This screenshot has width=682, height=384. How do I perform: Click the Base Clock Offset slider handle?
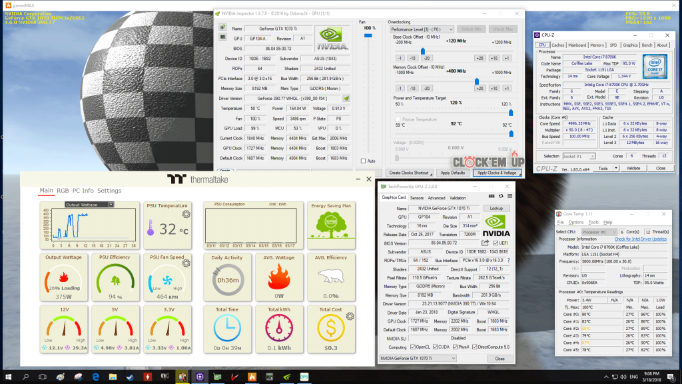pos(422,50)
